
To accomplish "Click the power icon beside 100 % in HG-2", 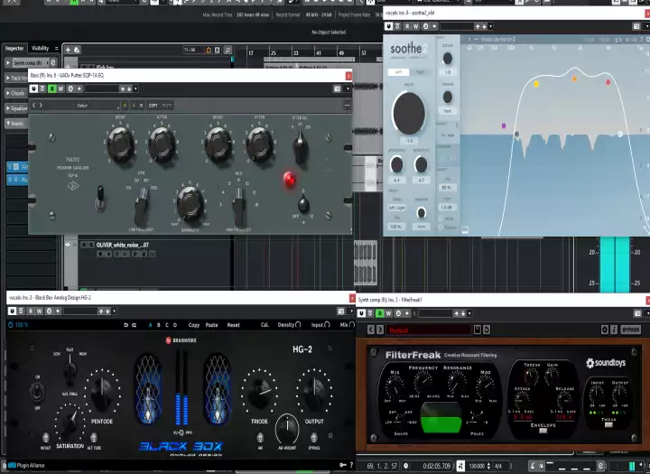I will pos(10,325).
